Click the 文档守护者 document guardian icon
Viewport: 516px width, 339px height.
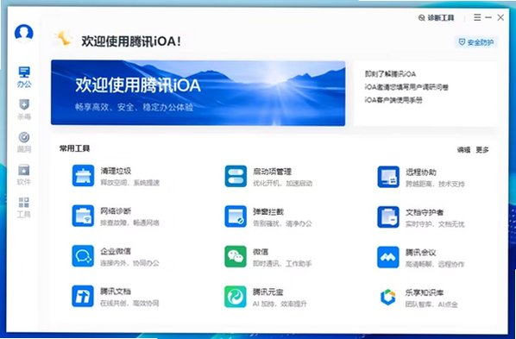click(x=388, y=217)
